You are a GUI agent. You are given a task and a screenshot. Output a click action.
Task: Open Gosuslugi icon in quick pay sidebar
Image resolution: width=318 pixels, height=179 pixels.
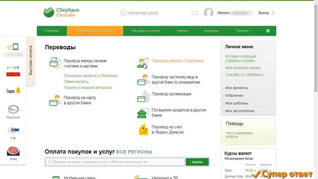(x=13, y=109)
